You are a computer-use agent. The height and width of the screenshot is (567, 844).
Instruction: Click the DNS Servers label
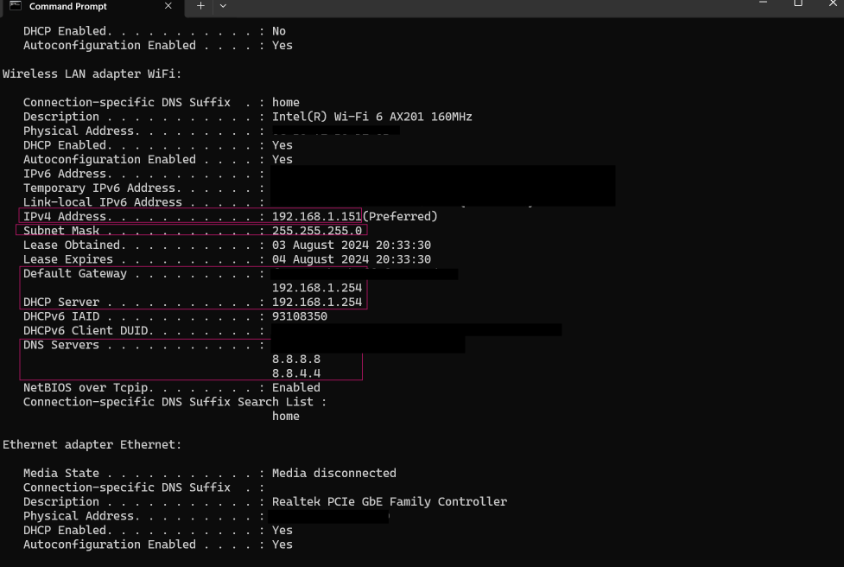60,345
